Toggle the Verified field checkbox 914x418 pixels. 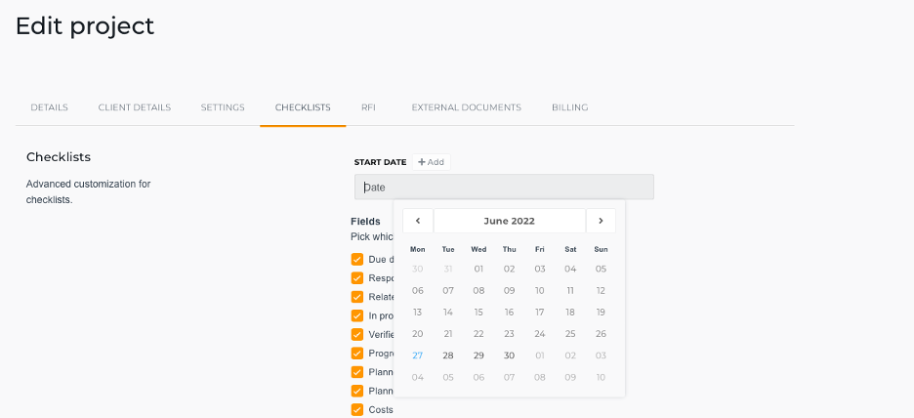tap(357, 335)
